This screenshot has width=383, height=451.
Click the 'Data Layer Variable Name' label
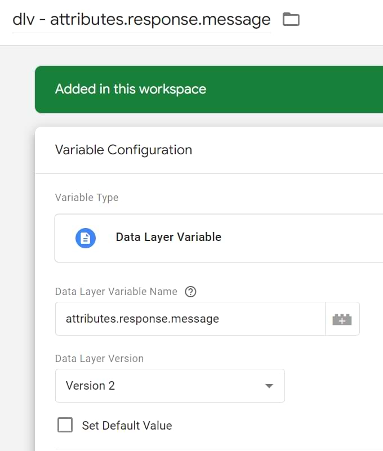tap(116, 292)
